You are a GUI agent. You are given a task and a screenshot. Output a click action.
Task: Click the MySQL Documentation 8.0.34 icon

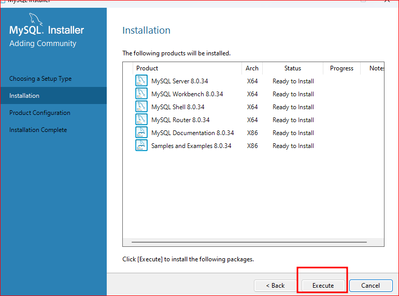[141, 132]
